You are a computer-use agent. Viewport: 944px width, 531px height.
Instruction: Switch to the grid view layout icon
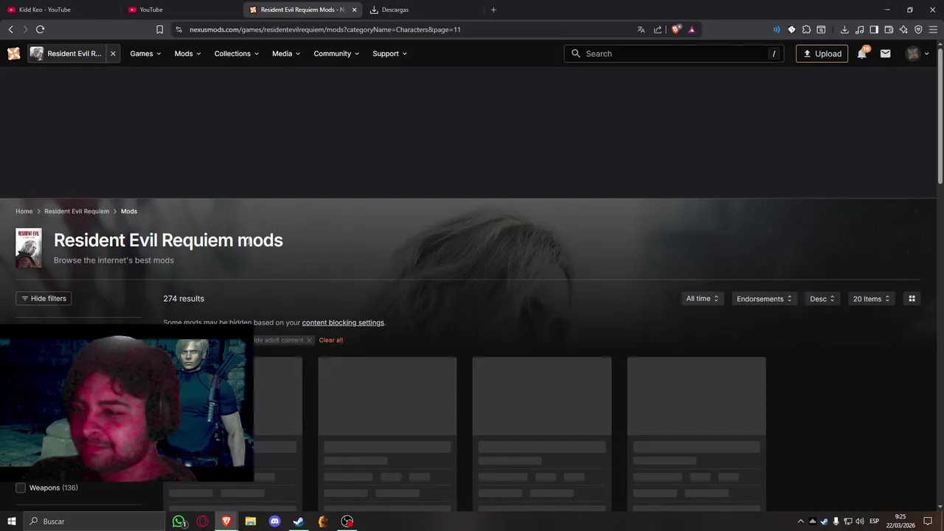(912, 299)
